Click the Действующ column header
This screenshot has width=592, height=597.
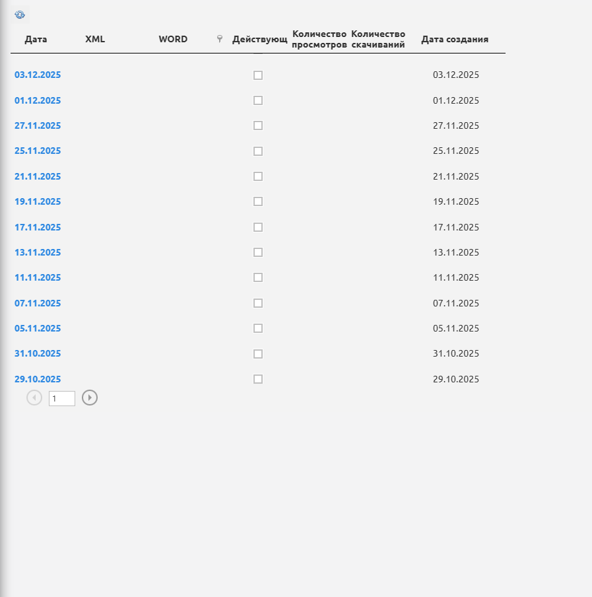coord(260,39)
